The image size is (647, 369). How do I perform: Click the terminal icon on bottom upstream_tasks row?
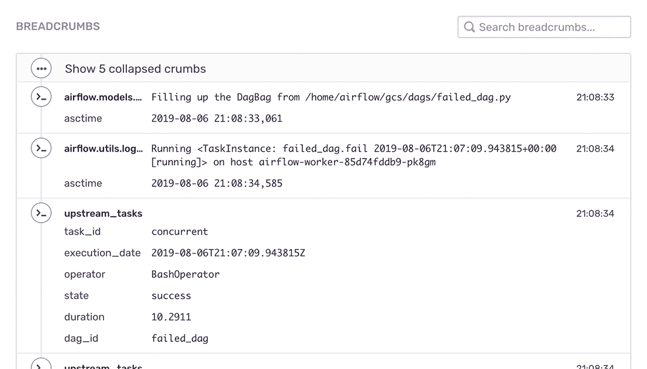pyautogui.click(x=41, y=364)
